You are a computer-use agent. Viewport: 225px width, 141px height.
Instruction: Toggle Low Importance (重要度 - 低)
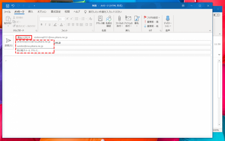point(152,26)
